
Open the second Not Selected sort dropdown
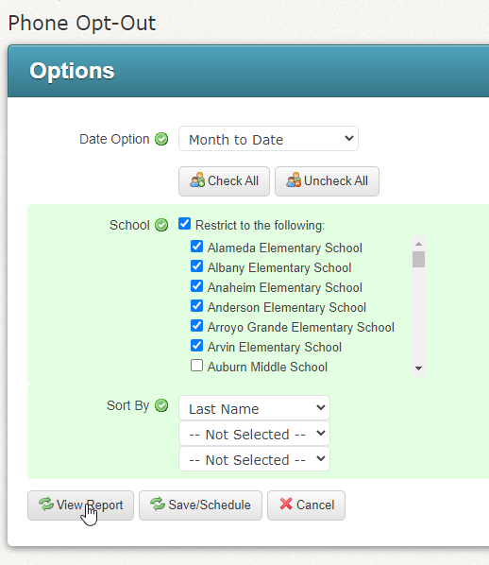[x=254, y=434]
